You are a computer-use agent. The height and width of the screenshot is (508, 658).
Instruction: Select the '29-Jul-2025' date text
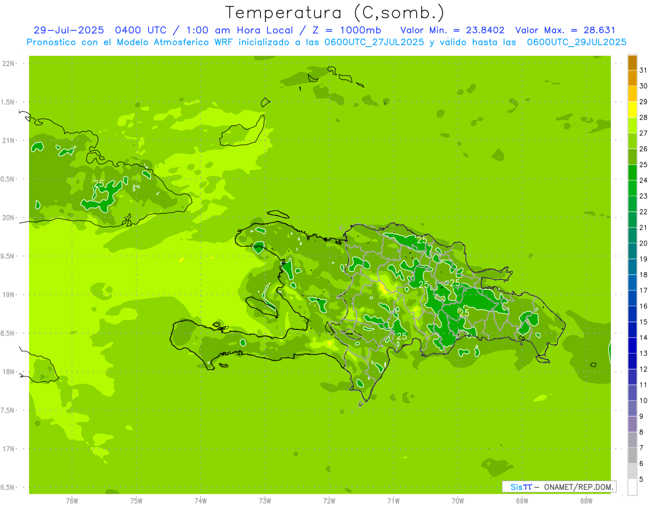(70, 30)
